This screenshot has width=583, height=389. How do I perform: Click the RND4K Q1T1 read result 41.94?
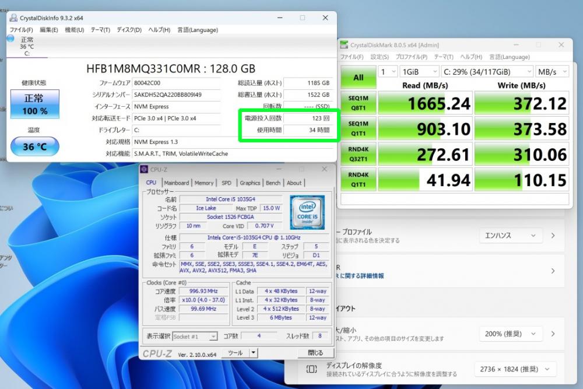pyautogui.click(x=426, y=179)
